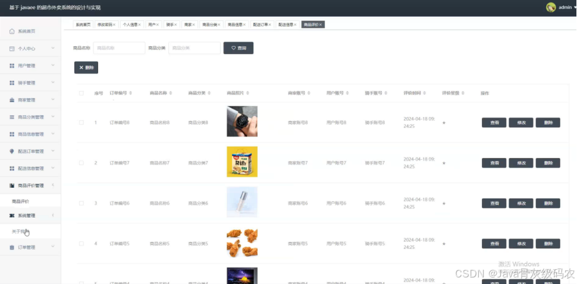Click 删除 for row 订单编号6
577x284 pixels.
[548, 203]
